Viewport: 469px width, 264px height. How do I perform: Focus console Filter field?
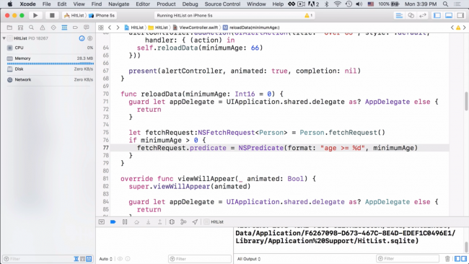point(408,259)
